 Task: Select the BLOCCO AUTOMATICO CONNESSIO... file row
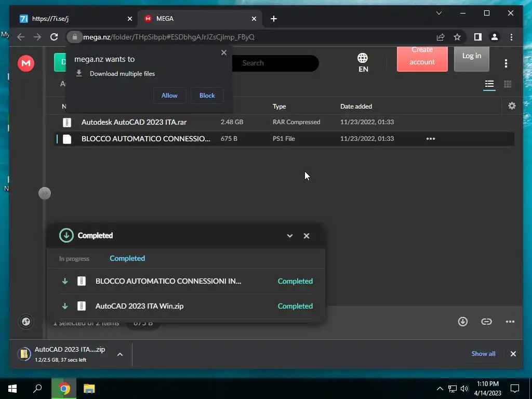(284, 139)
